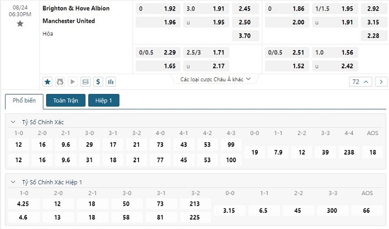Expand the Các loại cược Châu Á khác dropdown
The image size is (389, 229).
(216, 79)
